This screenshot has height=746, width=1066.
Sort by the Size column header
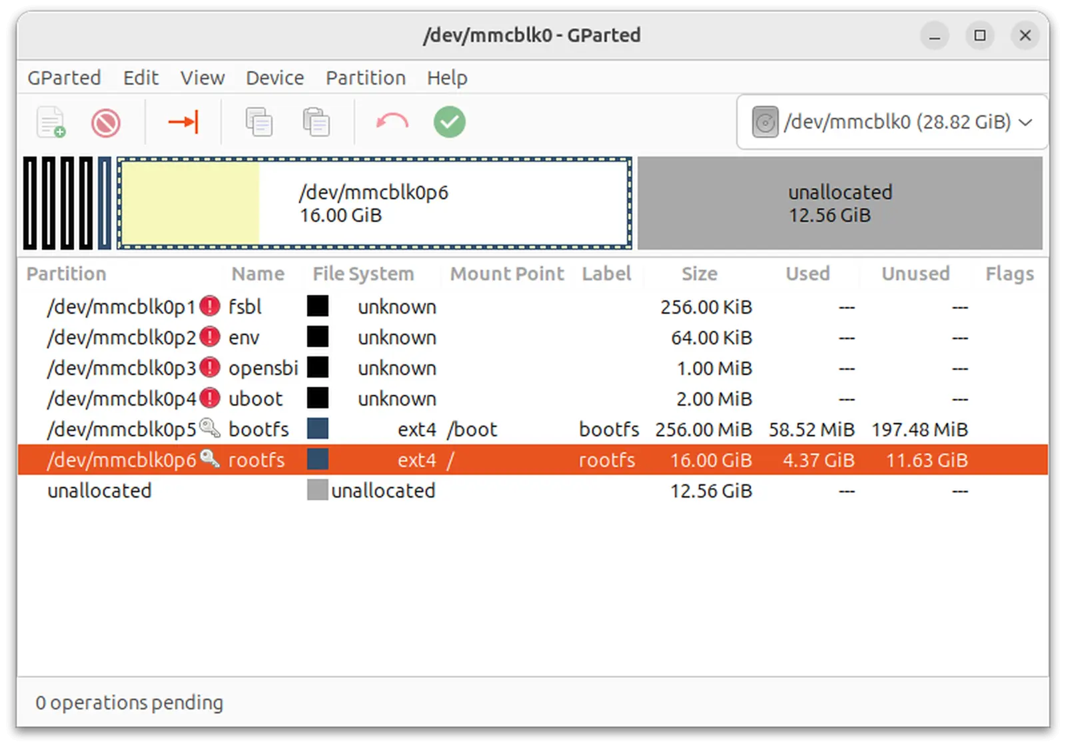[x=699, y=274]
